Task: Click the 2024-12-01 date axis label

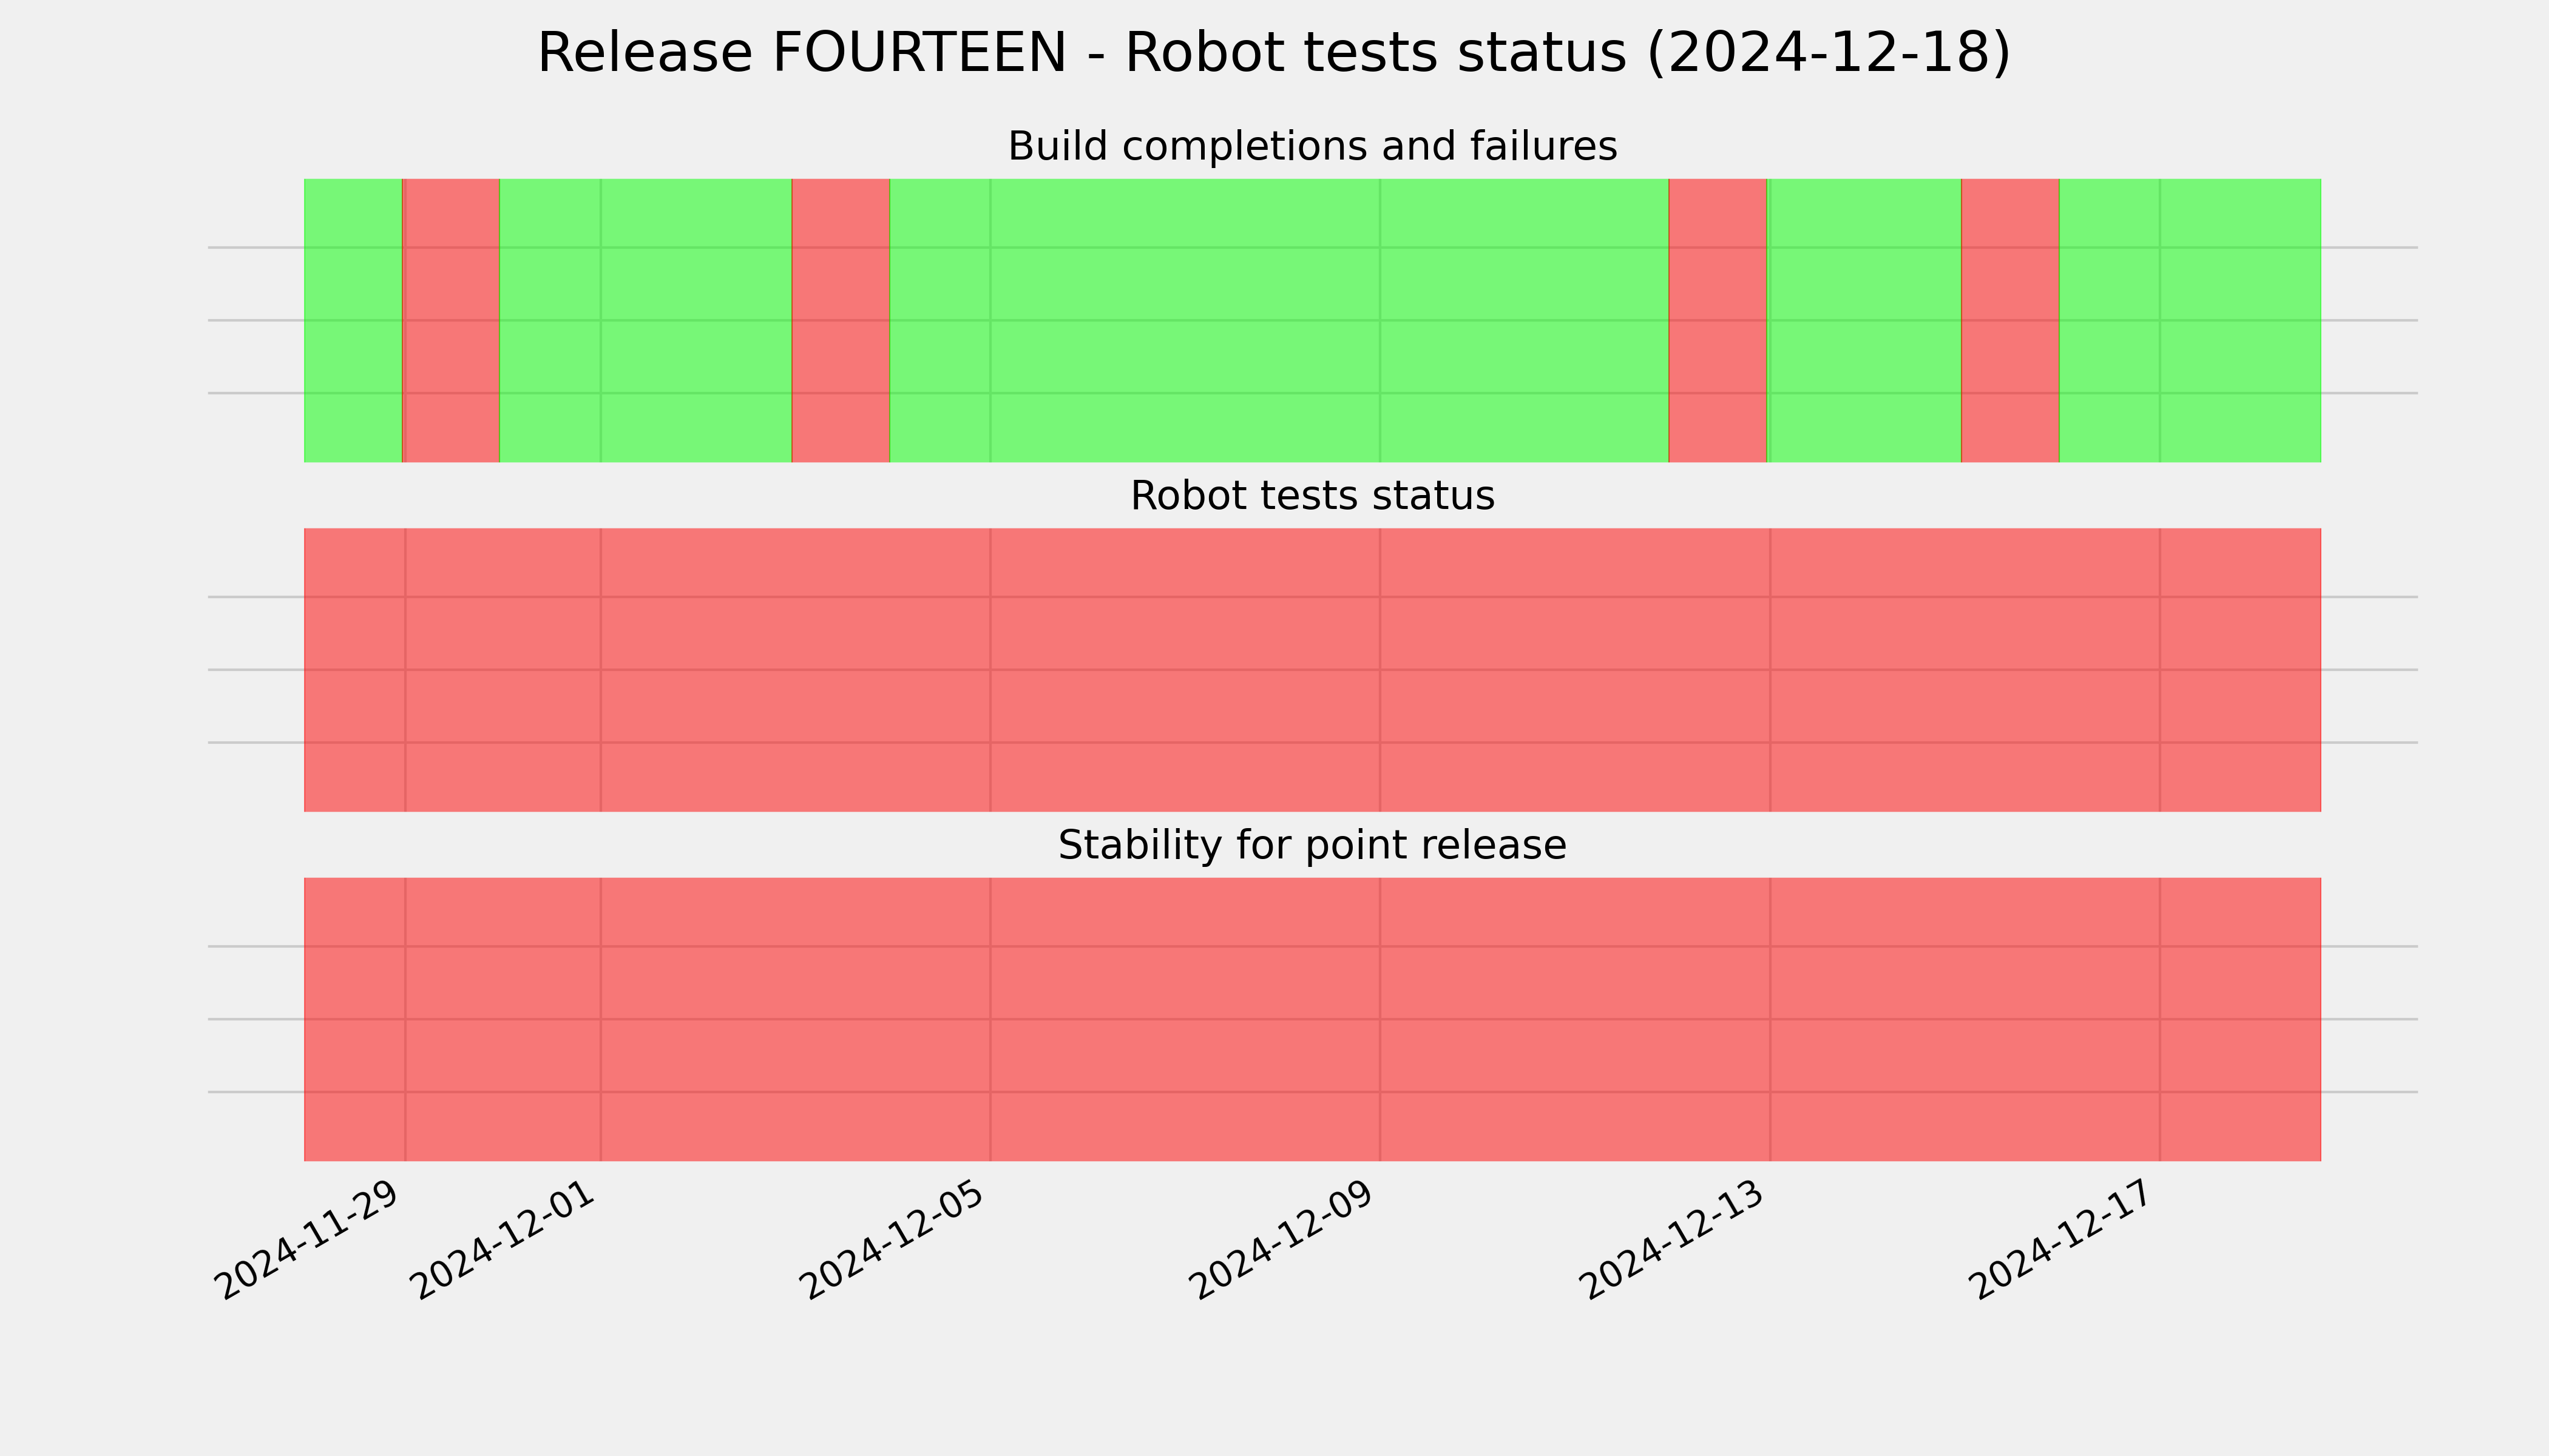Action: click(505, 1240)
